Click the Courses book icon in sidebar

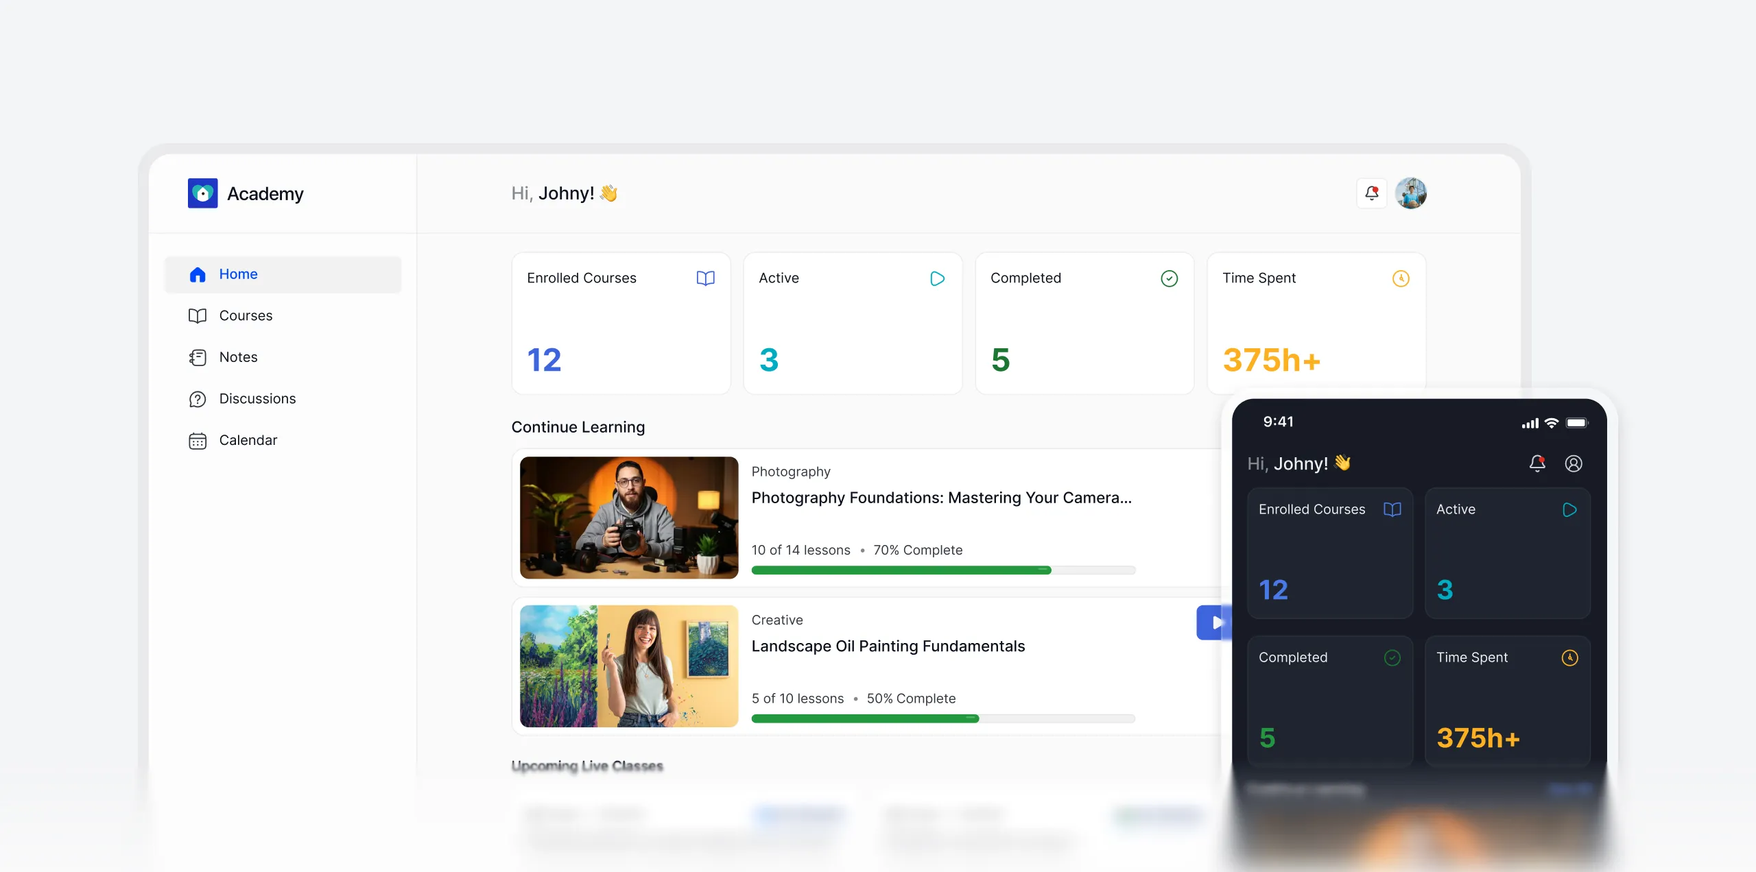pos(198,316)
